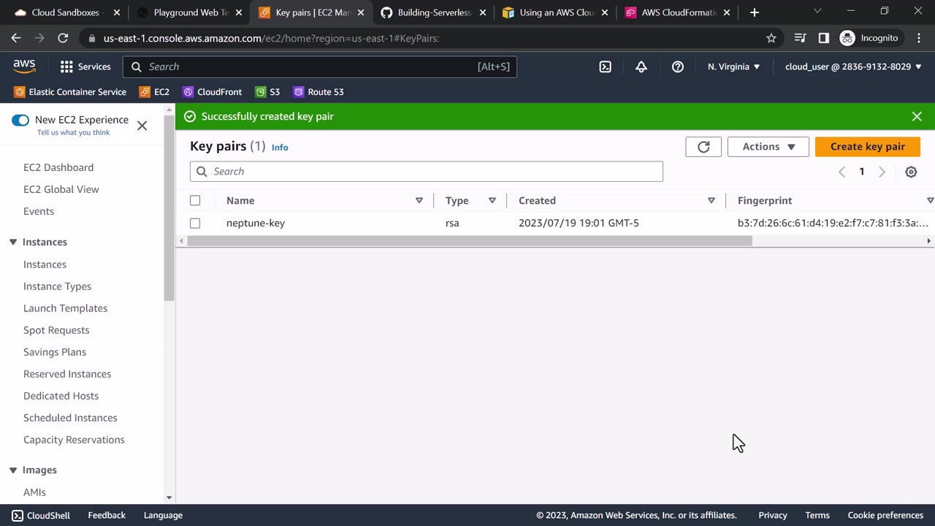The image size is (935, 526).
Task: Go to next page of key pairs
Action: coord(882,172)
